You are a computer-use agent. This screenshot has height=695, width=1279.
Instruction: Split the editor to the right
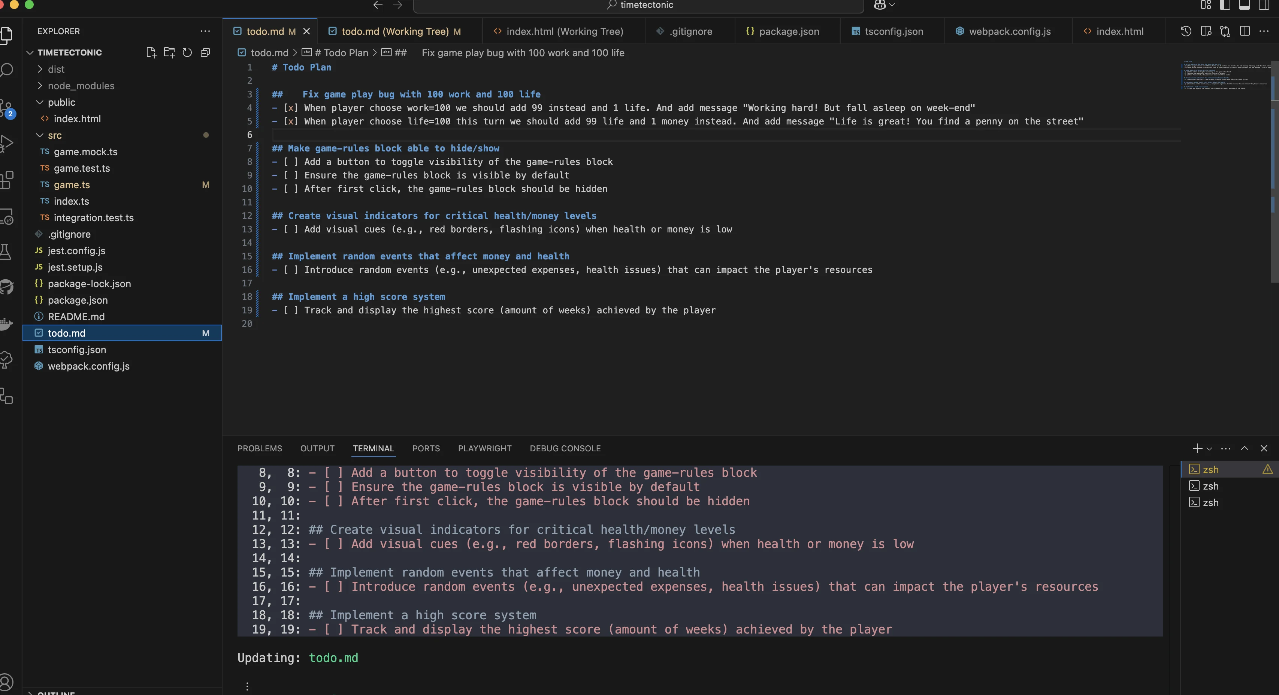pos(1245,31)
